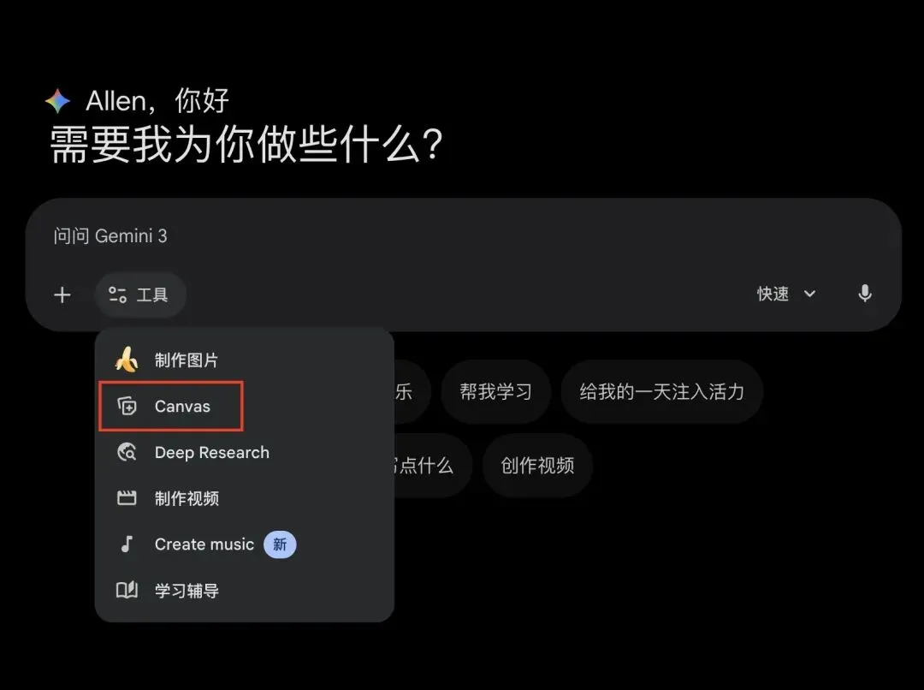Click the 创作视频 suggestion chip
Viewport: 924px width, 690px height.
pos(537,466)
